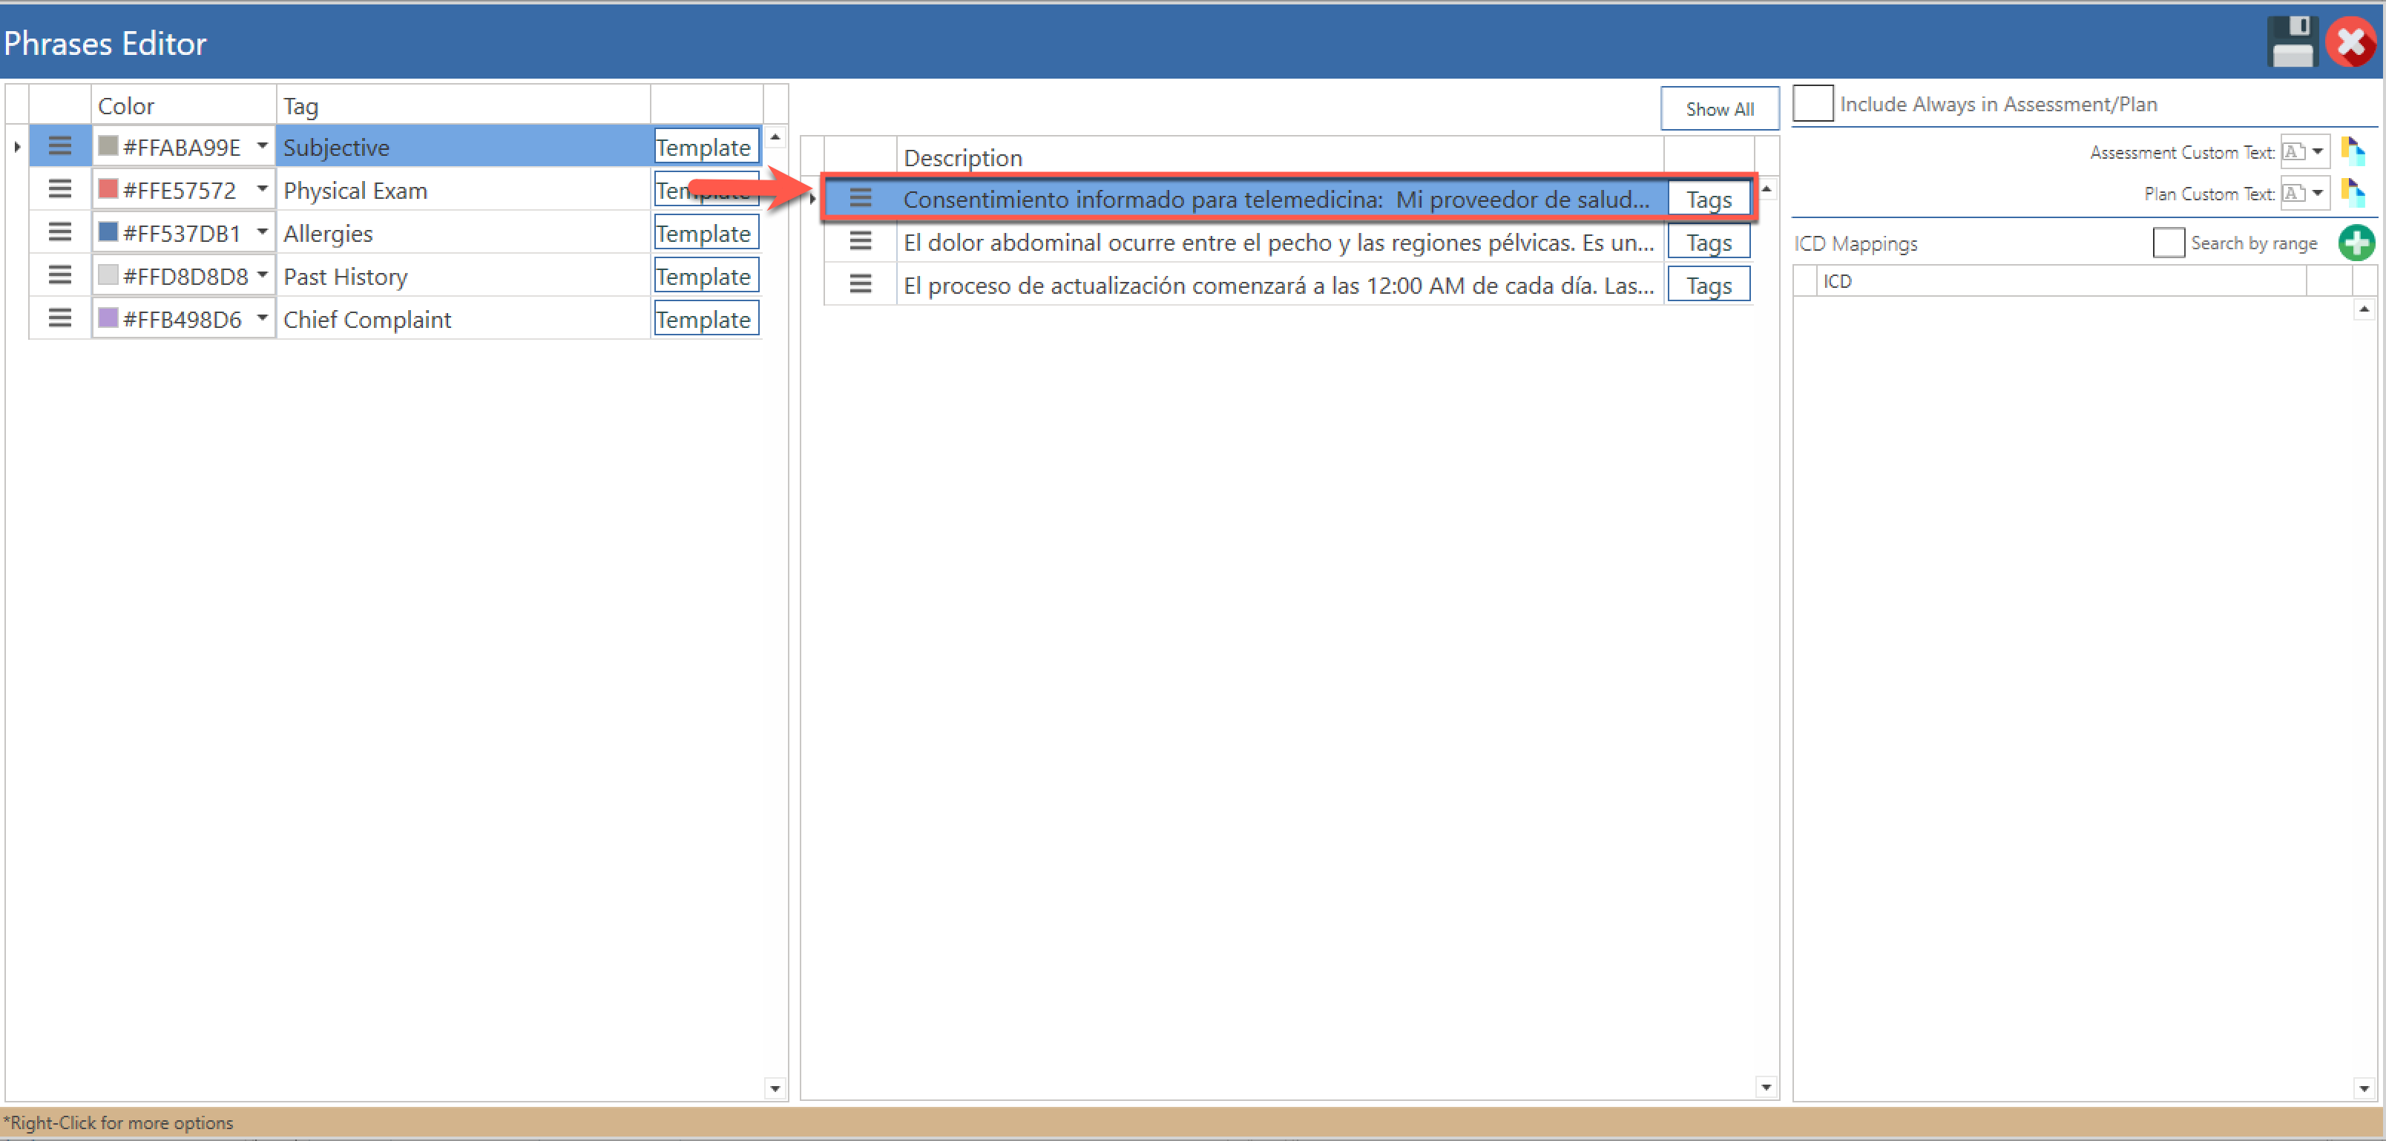Click the green add ICD mapping icon
This screenshot has width=2386, height=1141.
click(x=2356, y=243)
